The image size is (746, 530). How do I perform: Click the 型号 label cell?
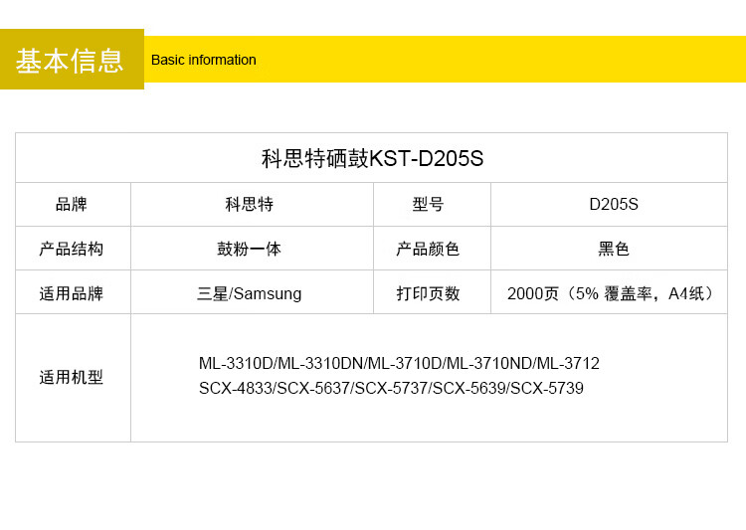pyautogui.click(x=429, y=204)
